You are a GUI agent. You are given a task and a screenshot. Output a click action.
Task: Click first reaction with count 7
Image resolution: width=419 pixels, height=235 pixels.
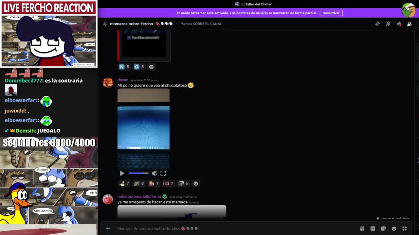(124, 183)
